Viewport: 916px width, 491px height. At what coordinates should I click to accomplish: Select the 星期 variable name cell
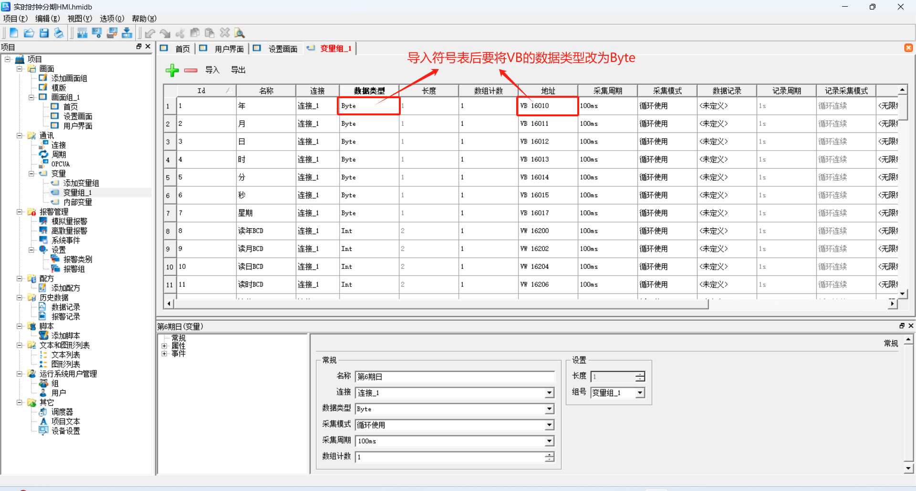tap(266, 213)
